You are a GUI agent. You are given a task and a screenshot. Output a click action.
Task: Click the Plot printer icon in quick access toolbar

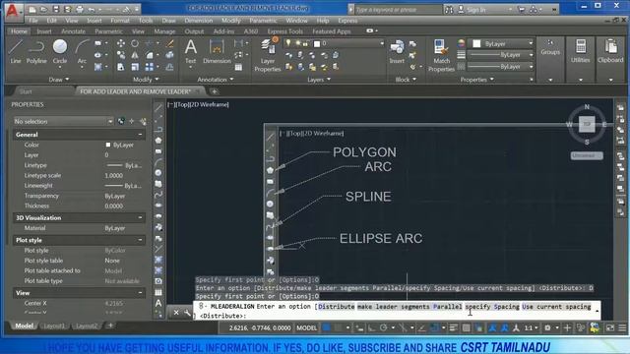[x=80, y=9]
